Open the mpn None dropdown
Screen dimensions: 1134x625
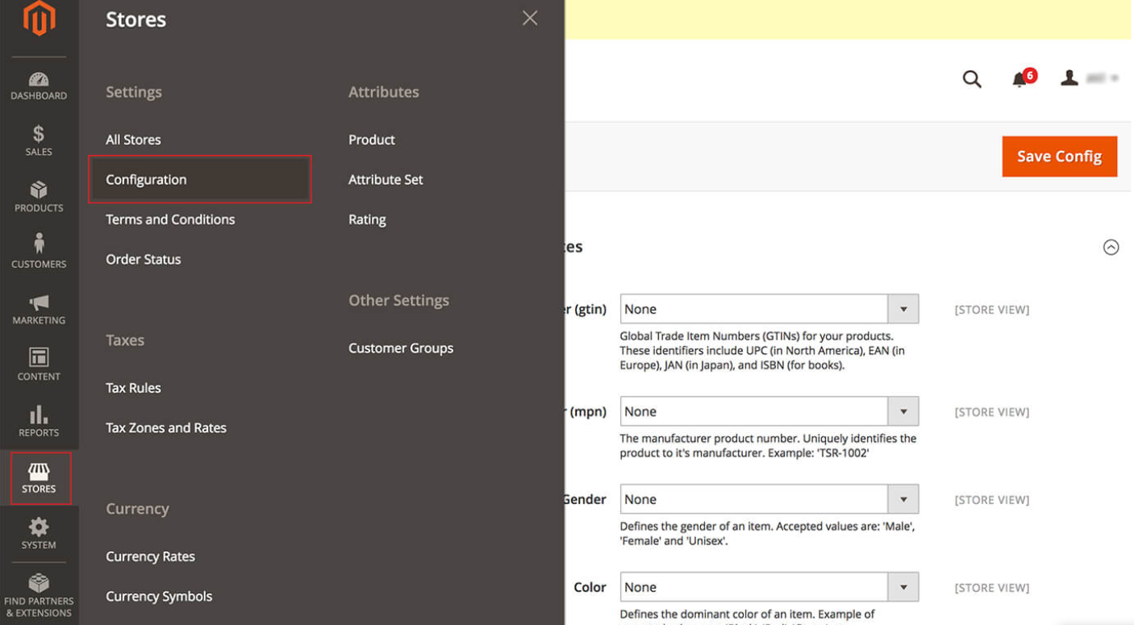(x=769, y=411)
